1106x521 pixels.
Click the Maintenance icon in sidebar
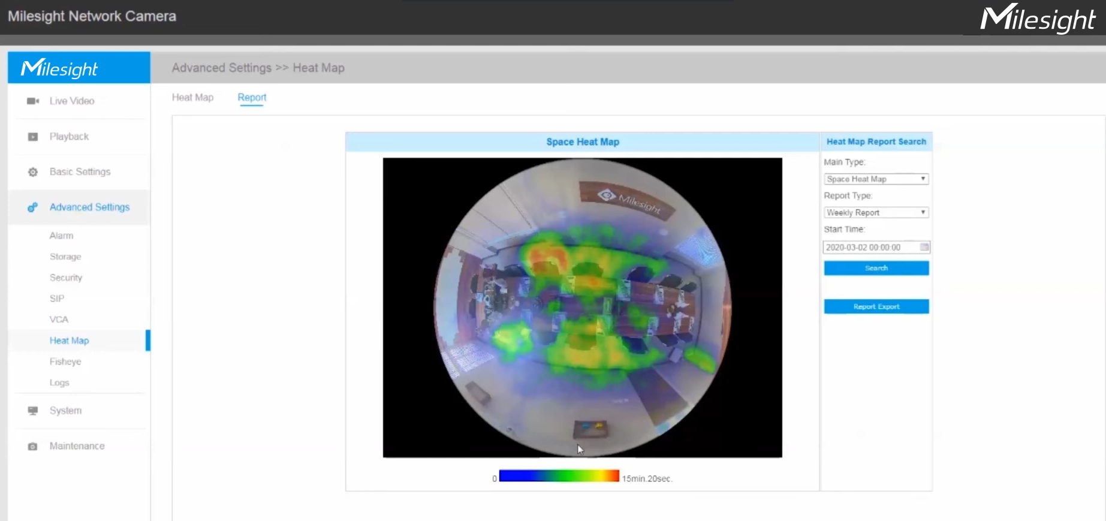point(33,446)
